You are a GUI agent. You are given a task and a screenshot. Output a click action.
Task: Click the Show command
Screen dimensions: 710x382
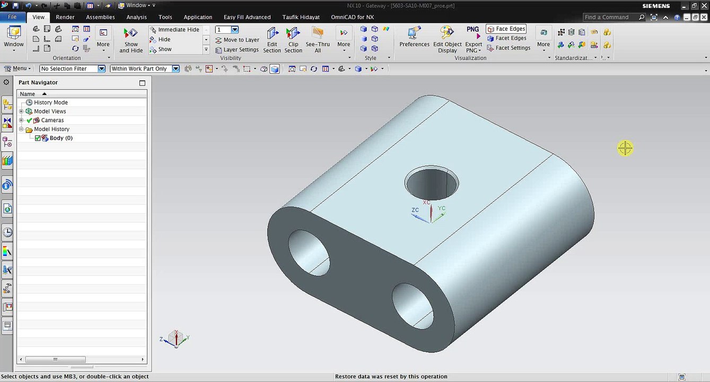click(161, 49)
